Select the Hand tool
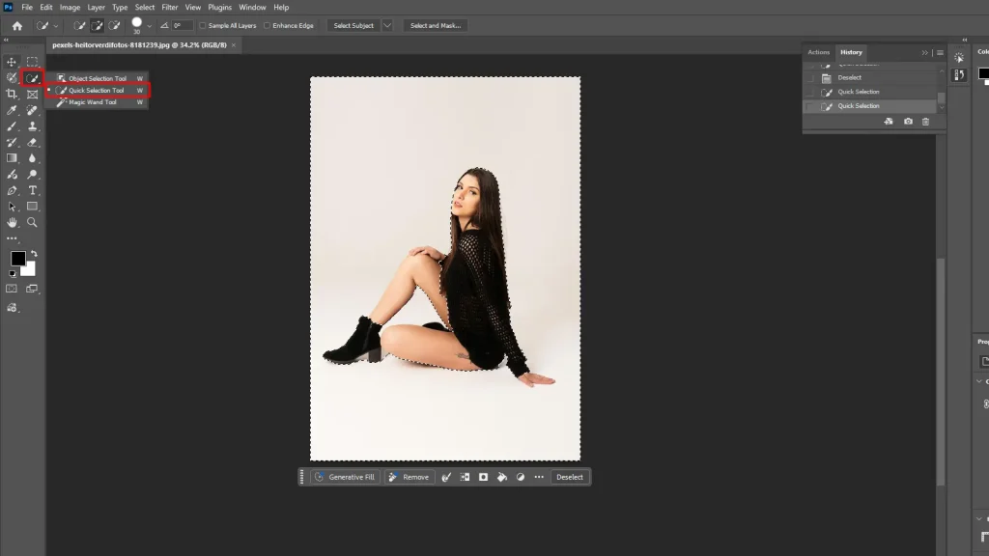Screen dimensions: 989x556 tap(12, 223)
